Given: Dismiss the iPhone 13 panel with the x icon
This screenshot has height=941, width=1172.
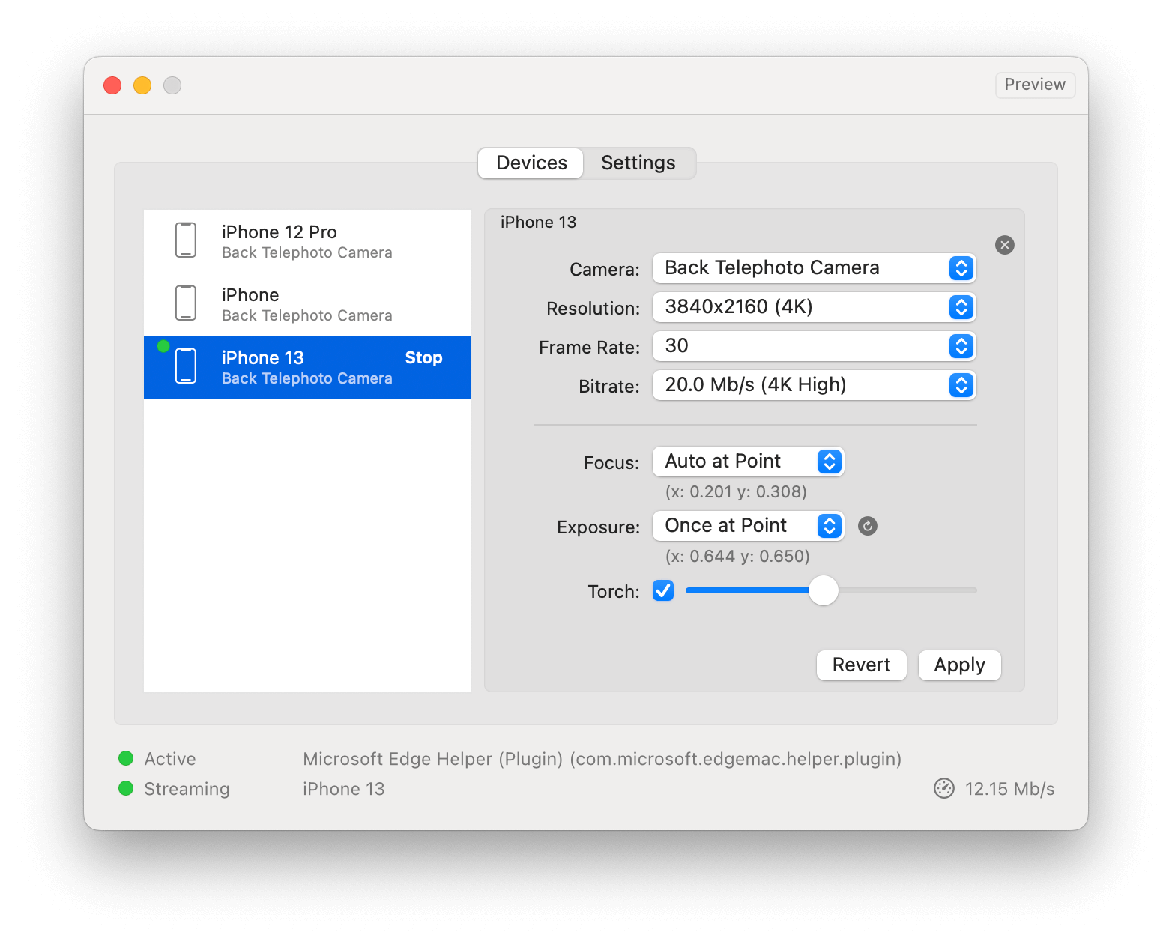Looking at the screenshot, I should click(x=1005, y=245).
